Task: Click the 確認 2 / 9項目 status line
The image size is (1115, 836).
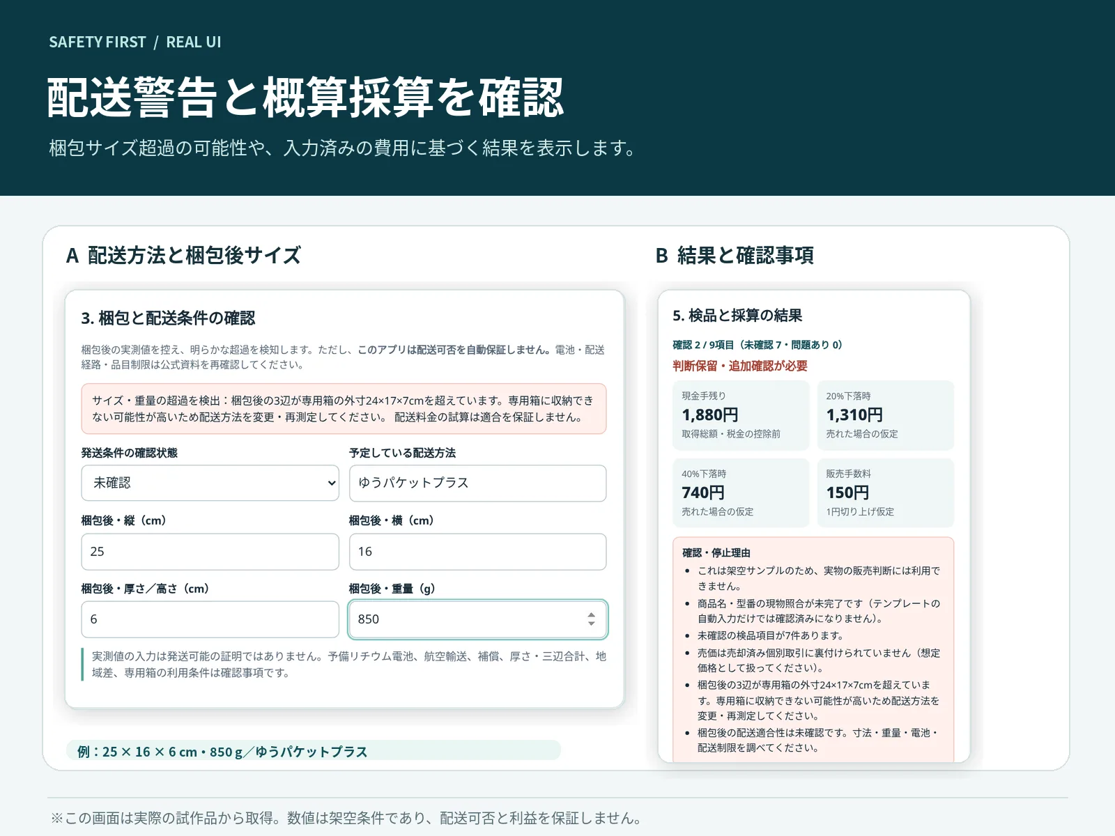Action: [758, 345]
